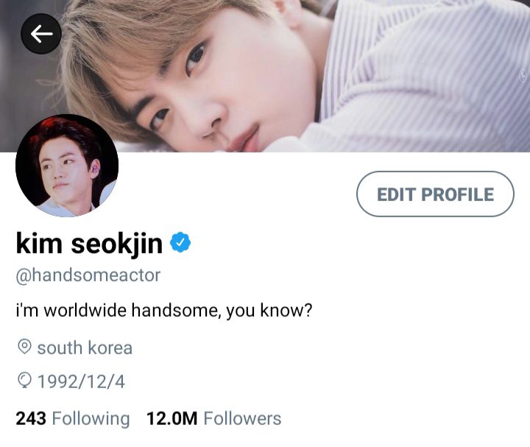
Task: Open the header banner photo
Action: pos(265,76)
